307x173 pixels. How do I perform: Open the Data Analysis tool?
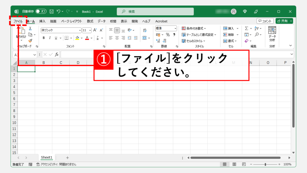272,34
